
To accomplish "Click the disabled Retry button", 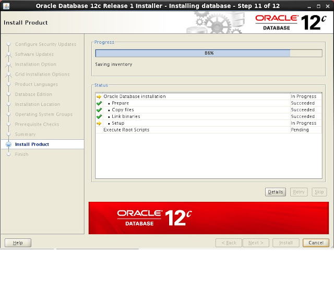I will pyautogui.click(x=299, y=192).
